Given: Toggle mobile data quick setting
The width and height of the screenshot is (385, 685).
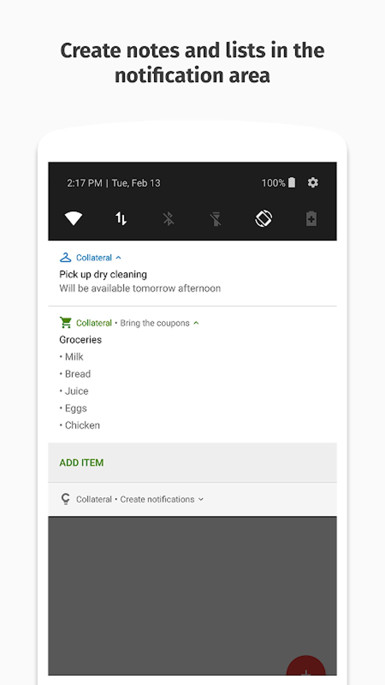Looking at the screenshot, I should point(121,218).
